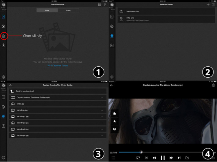Open the playback icon in Local Resource sidebar
217x162 pixels.
(x=3, y=26)
